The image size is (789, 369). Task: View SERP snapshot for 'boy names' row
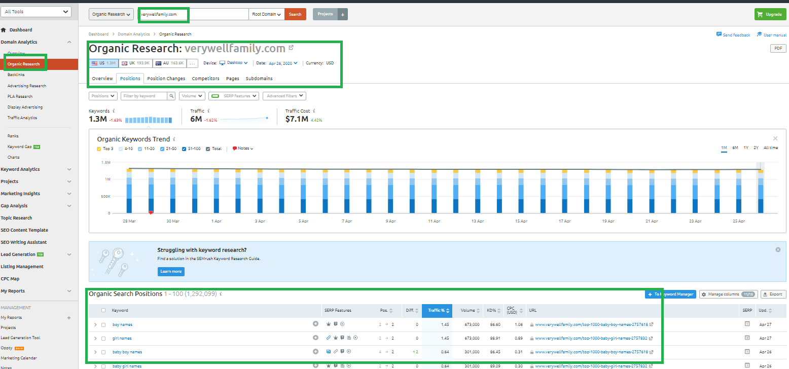click(x=747, y=324)
